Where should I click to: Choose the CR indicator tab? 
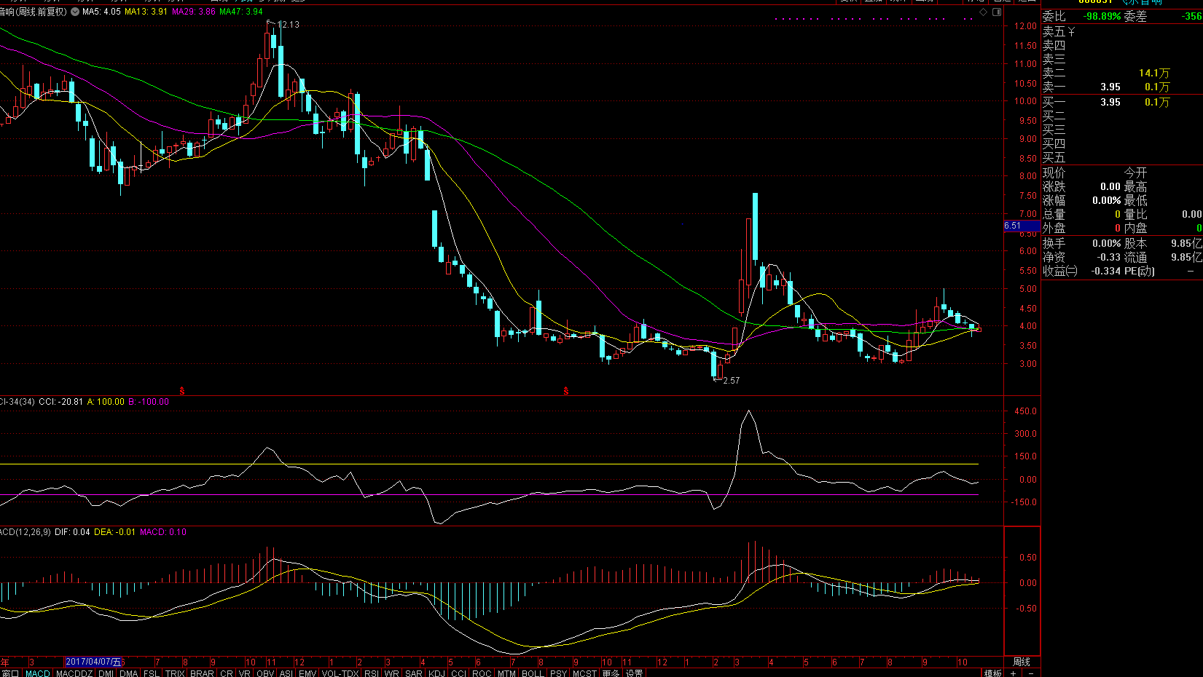[x=227, y=673]
